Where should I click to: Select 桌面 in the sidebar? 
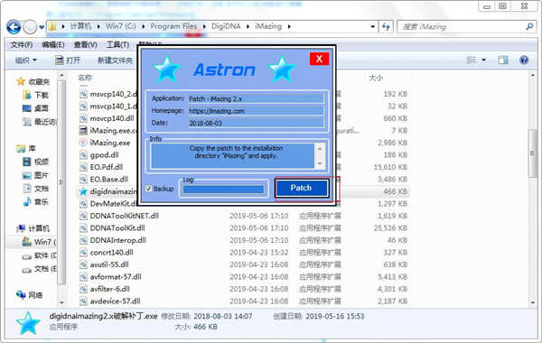coord(35,108)
